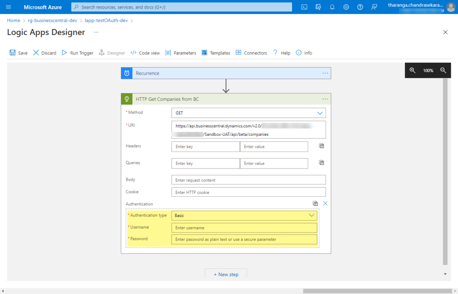Viewport: 458px width, 294px height.
Task: Click Queries value field
Action: [x=274, y=164]
